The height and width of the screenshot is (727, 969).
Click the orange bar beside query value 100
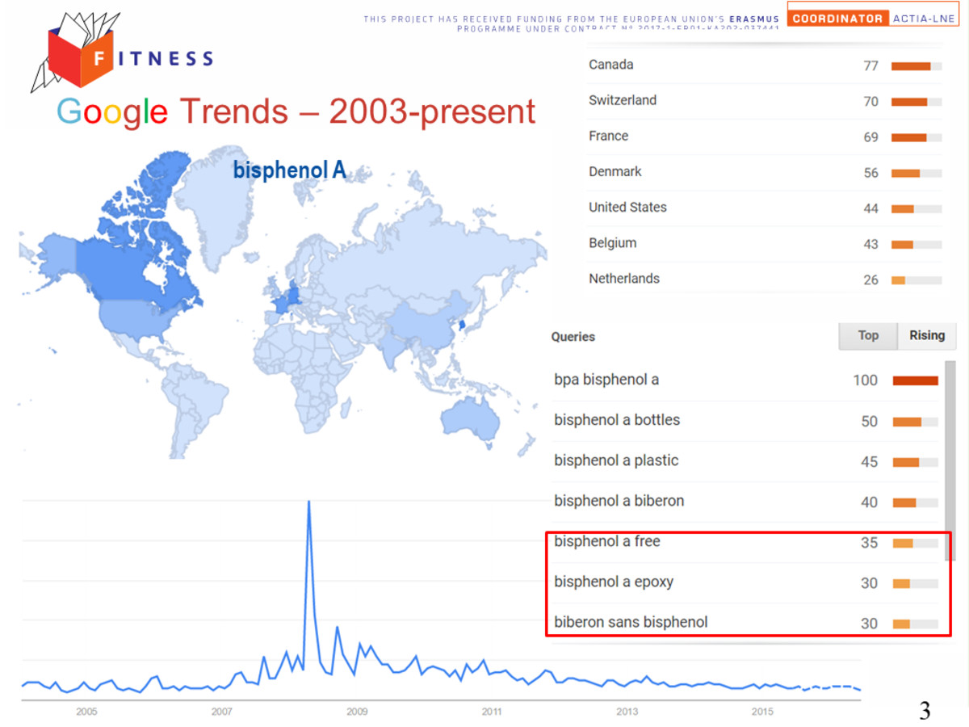915,380
